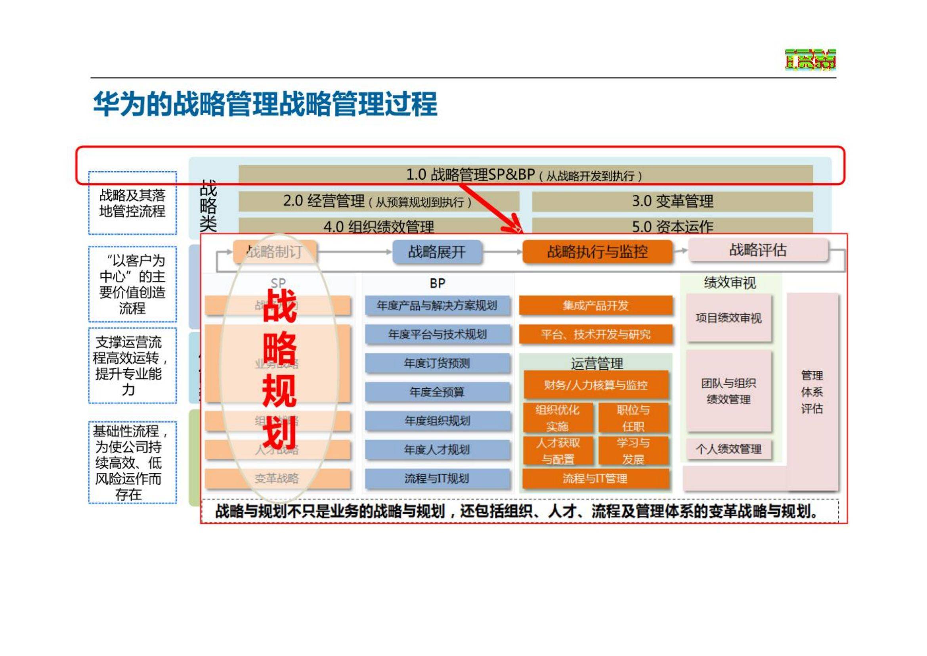Image resolution: width=927 pixels, height=656 pixels.
Task: Click the 人才获取与配置 box
Action: pyautogui.click(x=558, y=451)
